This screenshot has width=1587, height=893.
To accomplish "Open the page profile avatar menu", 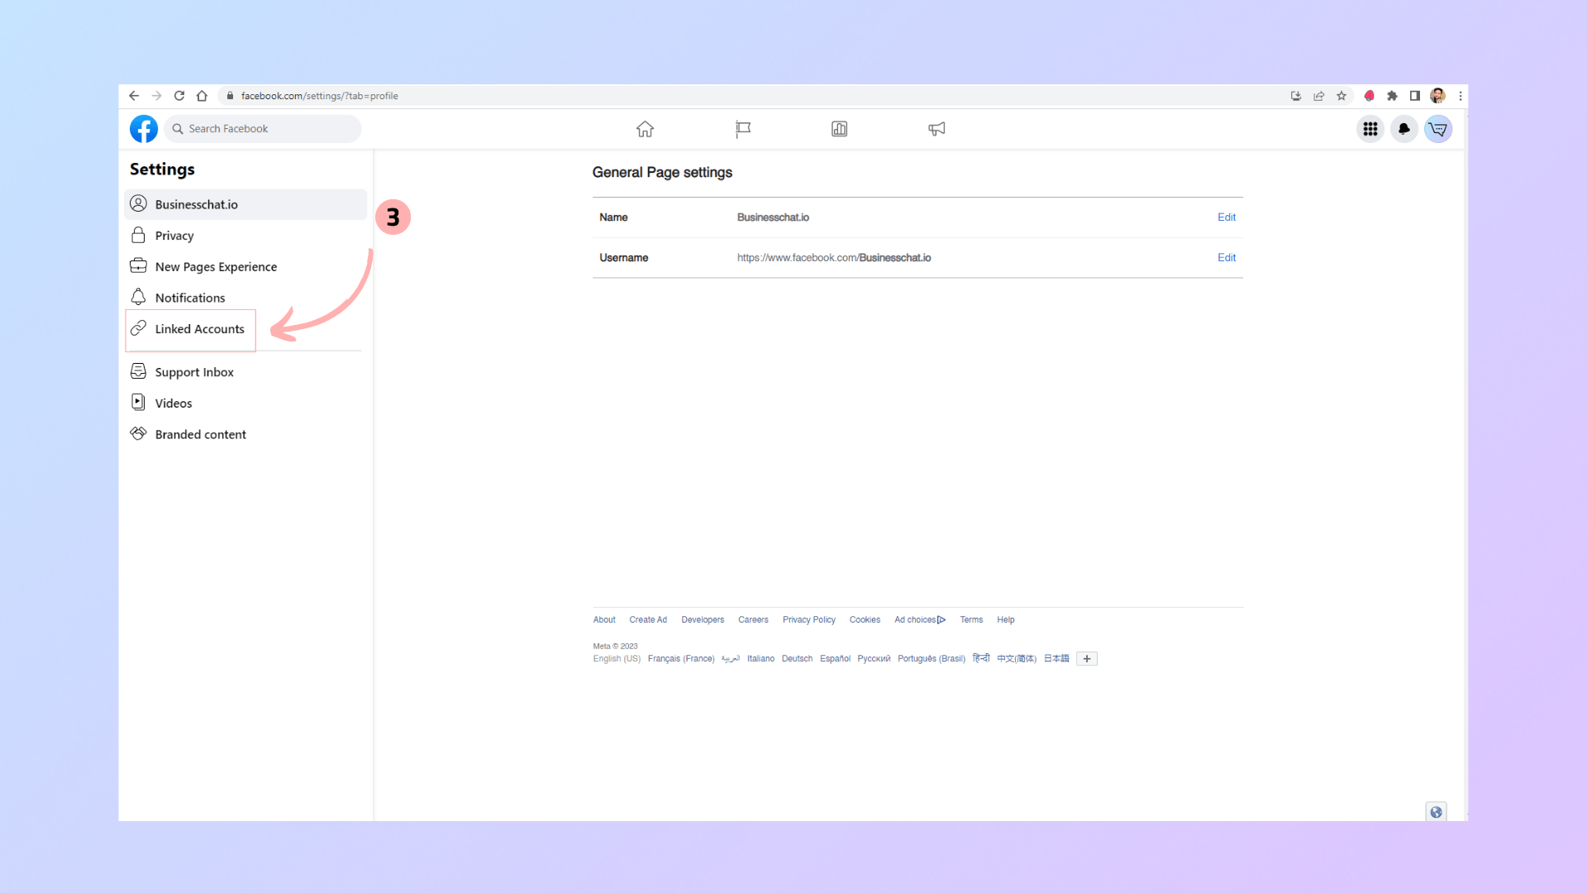I will coord(1438,129).
